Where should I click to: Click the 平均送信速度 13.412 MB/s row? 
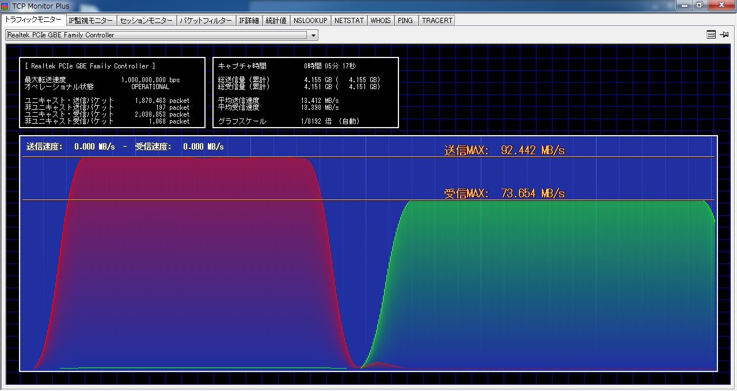pos(278,101)
